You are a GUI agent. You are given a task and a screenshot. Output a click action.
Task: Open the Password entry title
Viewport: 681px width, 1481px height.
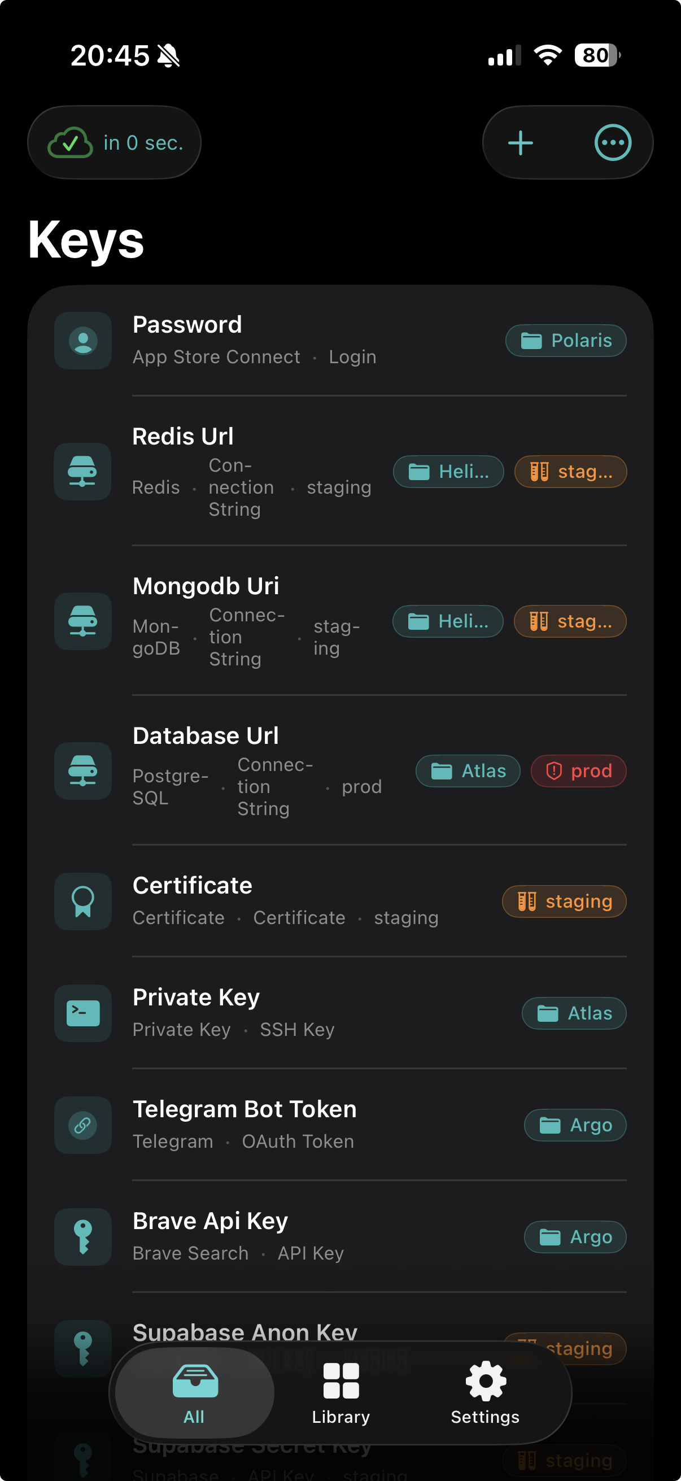(187, 325)
